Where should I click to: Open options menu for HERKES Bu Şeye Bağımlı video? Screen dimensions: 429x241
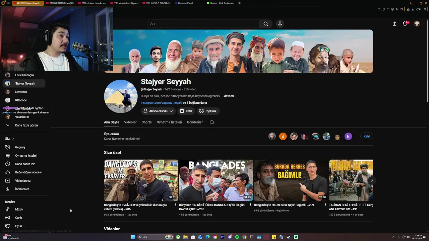[x=325, y=205]
